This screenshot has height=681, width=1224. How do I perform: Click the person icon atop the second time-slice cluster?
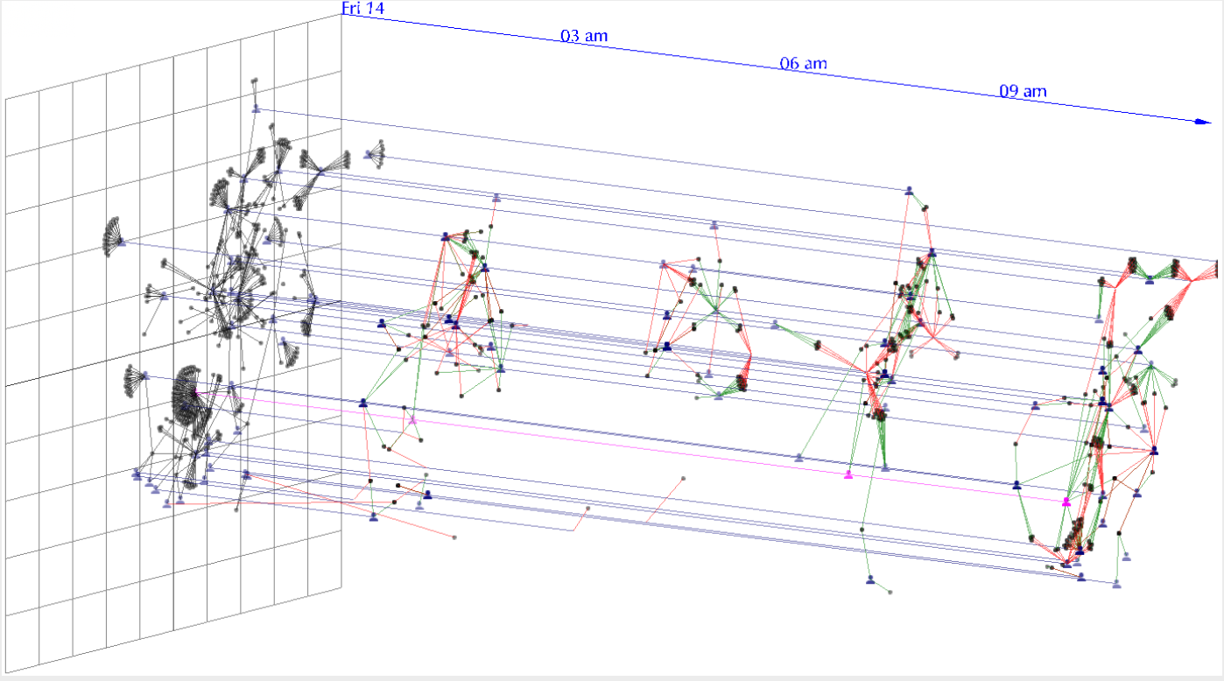(714, 225)
